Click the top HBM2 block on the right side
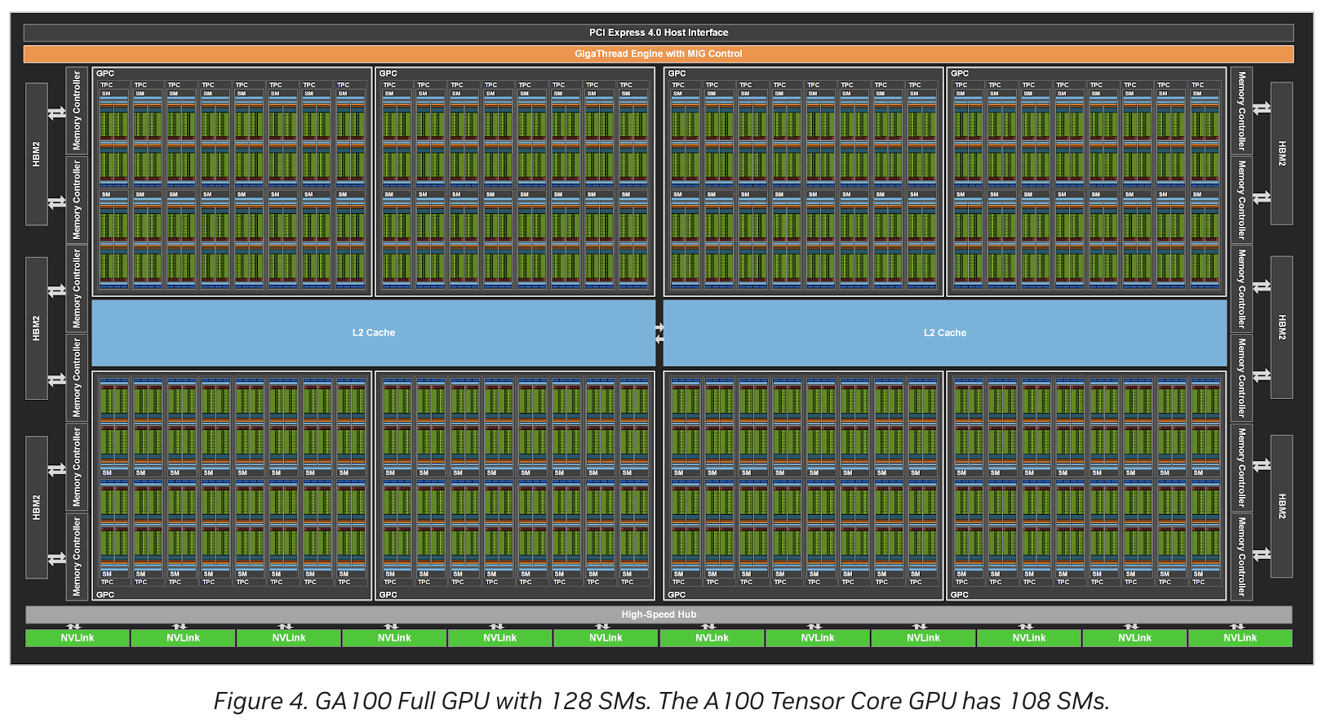Screen dimensions: 1327x723 tap(1281, 153)
